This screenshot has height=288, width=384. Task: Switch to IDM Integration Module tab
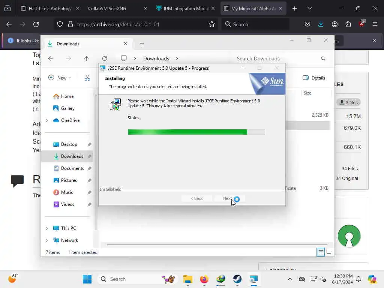pos(186,8)
